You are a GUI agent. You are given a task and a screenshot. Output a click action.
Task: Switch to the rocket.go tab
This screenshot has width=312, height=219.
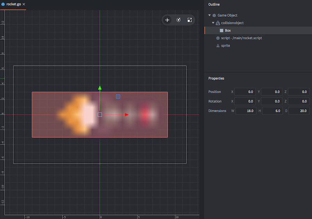(x=13, y=5)
